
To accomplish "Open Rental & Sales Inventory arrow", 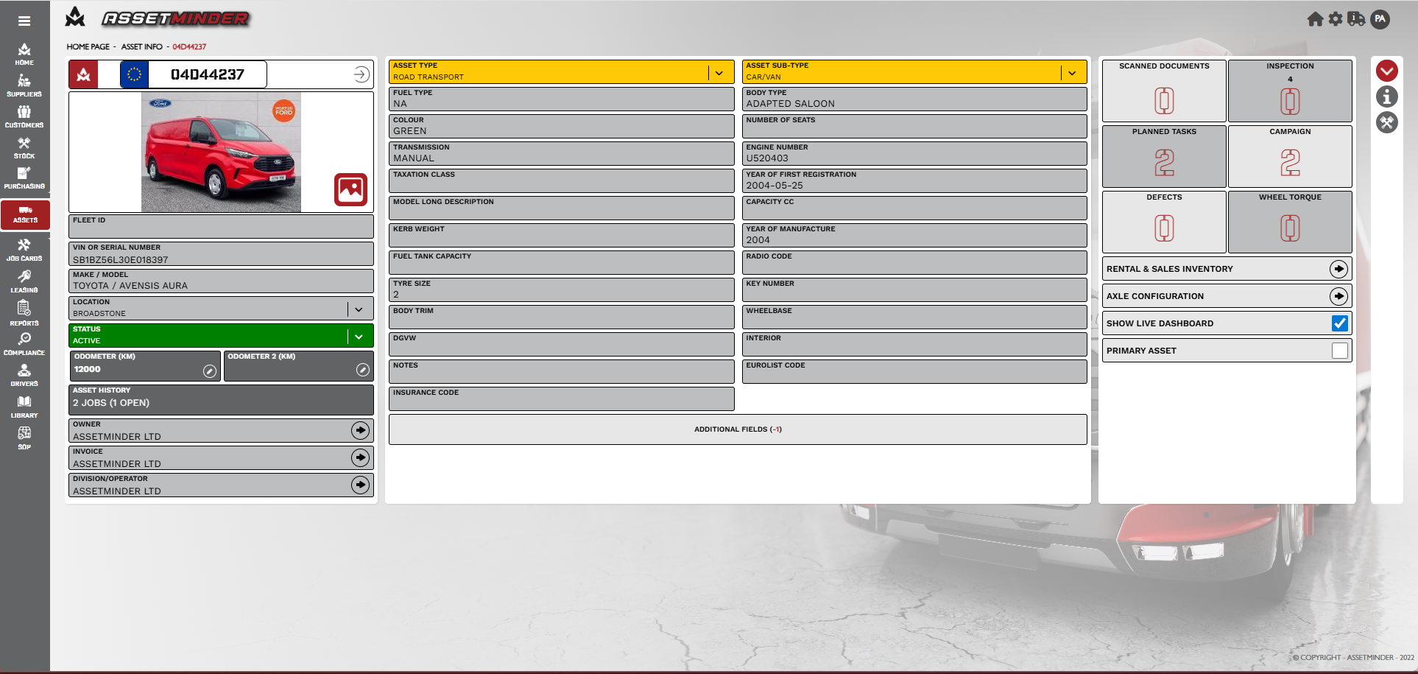I will point(1338,269).
